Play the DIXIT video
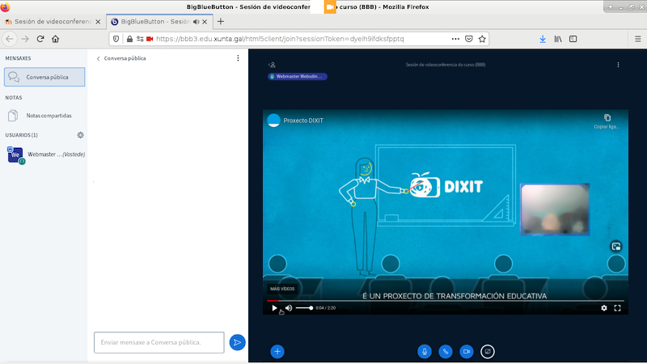This screenshot has height=364, width=647. [x=274, y=308]
